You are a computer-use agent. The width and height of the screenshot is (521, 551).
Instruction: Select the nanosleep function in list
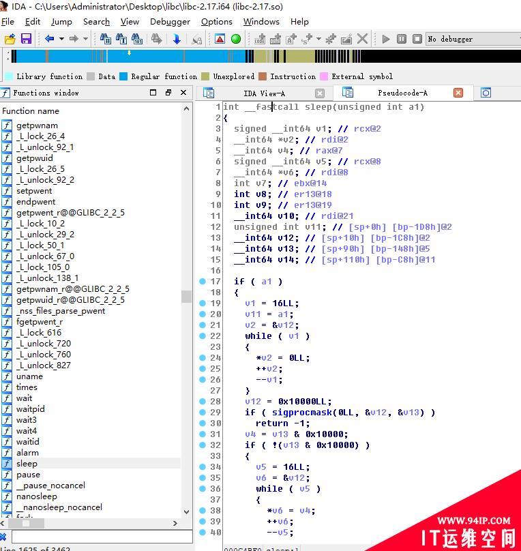click(37, 496)
